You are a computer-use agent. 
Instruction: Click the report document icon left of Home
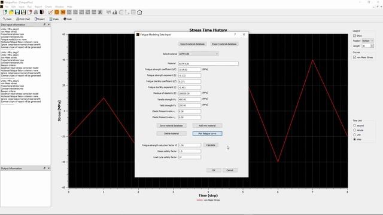(133, 12)
